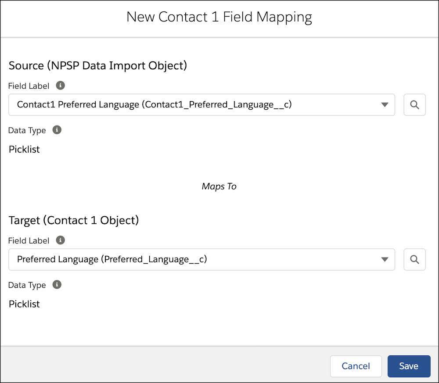Open the Preferred Language target dropdown
439x383 pixels.
point(202,259)
